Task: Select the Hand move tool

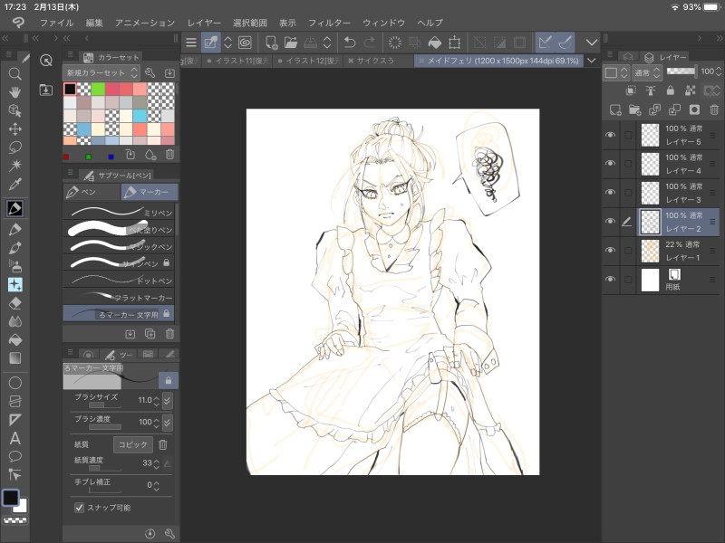Action: (x=14, y=92)
